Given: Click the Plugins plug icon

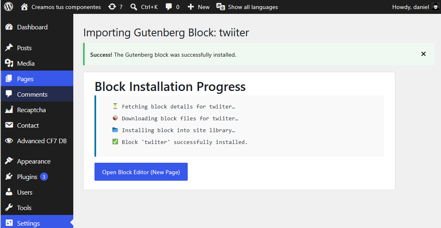Looking at the screenshot, I should 9,177.
